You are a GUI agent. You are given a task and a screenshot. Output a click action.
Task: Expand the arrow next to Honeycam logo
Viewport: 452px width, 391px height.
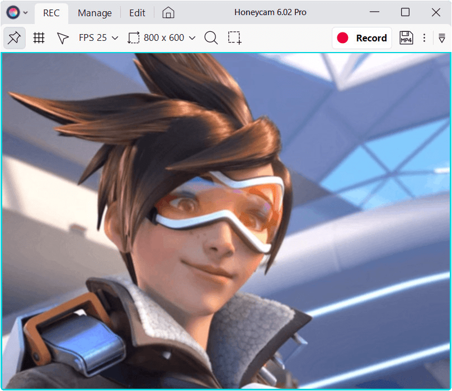26,13
